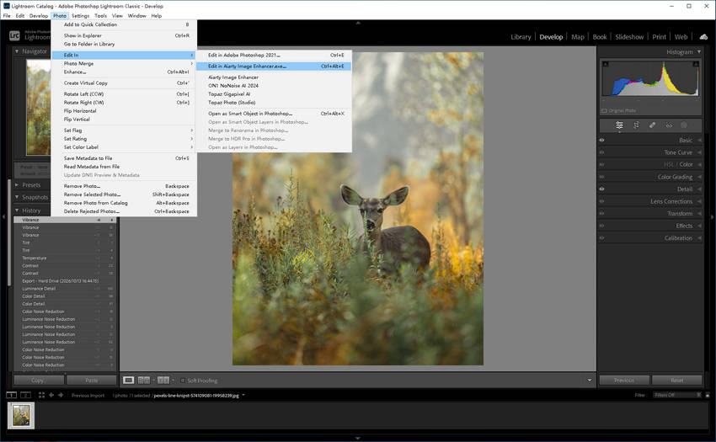Toggle the histogram highlight clipping indicator

point(696,64)
